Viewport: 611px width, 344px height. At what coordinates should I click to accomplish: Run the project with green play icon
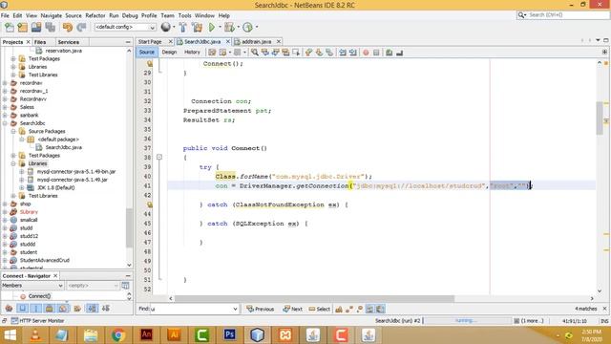[212, 27]
